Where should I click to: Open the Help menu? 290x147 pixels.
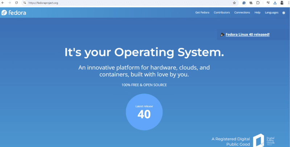pyautogui.click(x=257, y=13)
